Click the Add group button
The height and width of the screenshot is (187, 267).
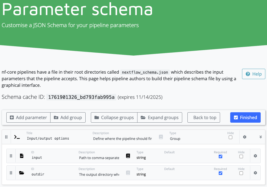[x=68, y=117]
